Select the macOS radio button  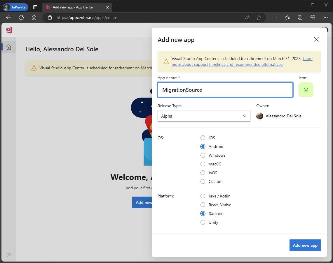pyautogui.click(x=203, y=164)
